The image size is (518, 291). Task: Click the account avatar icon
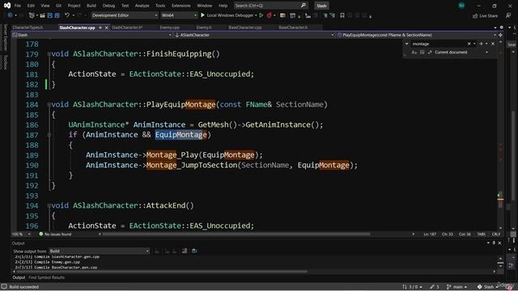coord(461,6)
